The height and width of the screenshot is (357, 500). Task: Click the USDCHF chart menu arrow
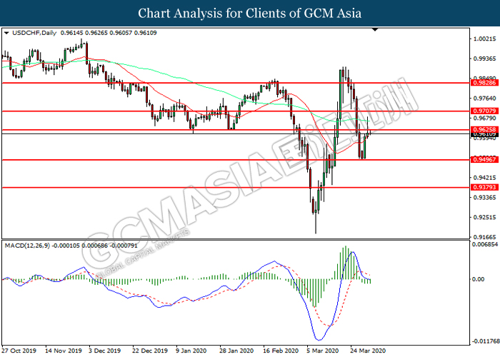pos(6,33)
